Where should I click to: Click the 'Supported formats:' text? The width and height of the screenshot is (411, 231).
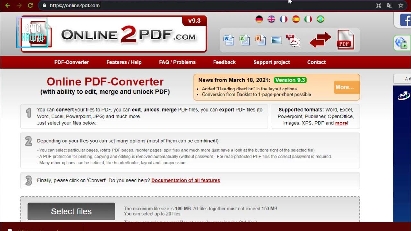[301, 110]
